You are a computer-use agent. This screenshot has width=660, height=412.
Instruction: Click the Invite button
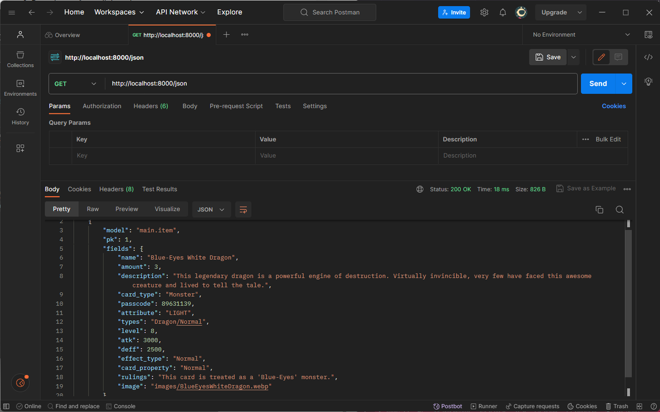point(454,12)
